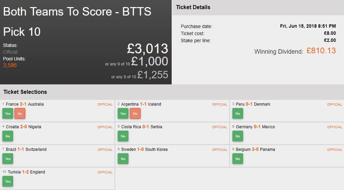Image resolution: width=344 pixels, height=190 pixels.
Task: Click the Winning Dividend £810.13 amount
Action: coord(321,51)
